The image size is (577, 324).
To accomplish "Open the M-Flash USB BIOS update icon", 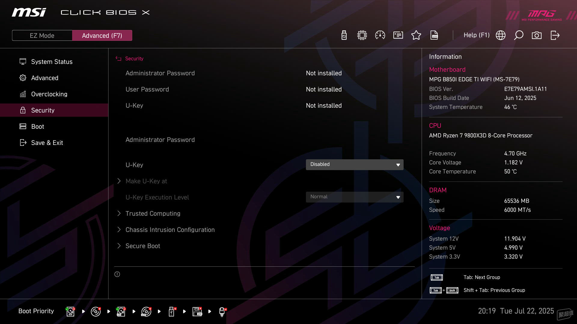I will click(x=344, y=35).
